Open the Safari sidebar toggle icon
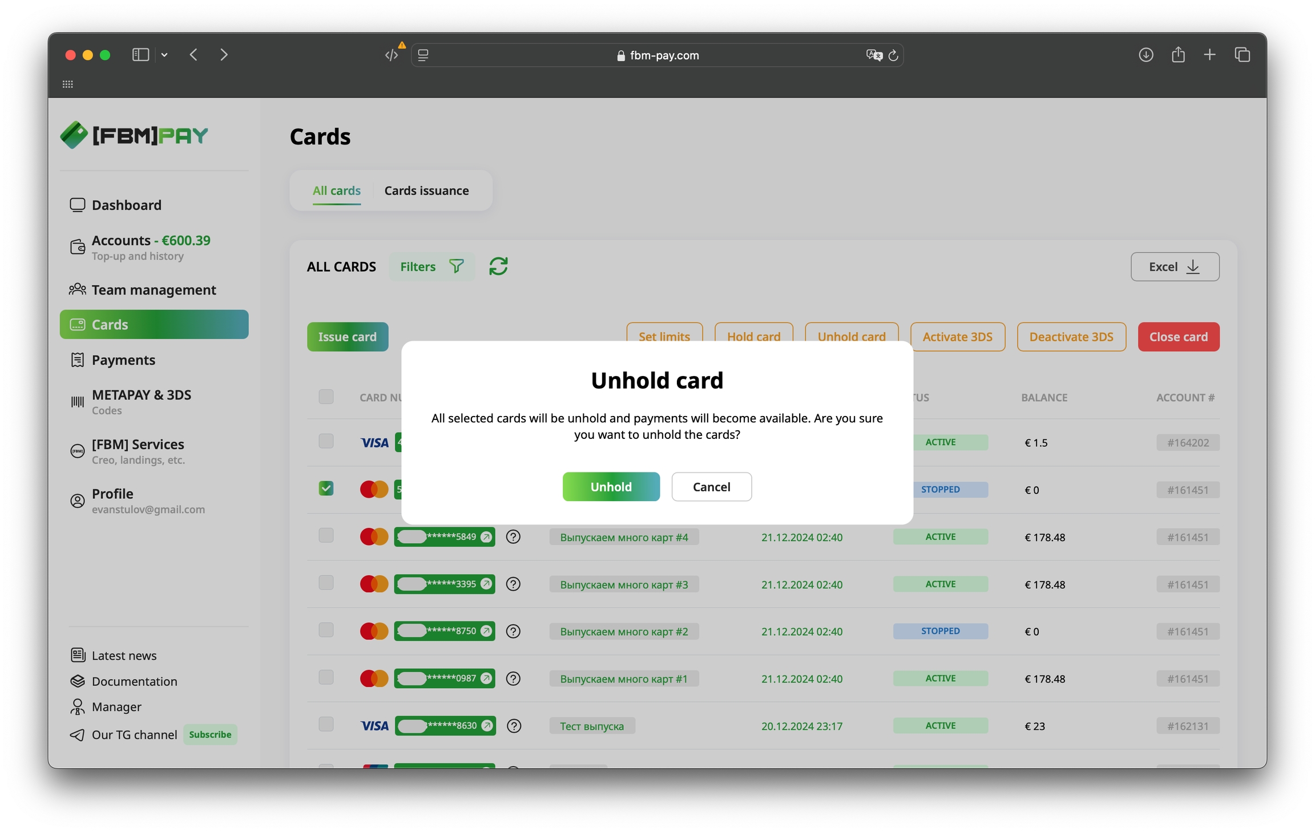Image resolution: width=1315 pixels, height=832 pixels. click(140, 55)
